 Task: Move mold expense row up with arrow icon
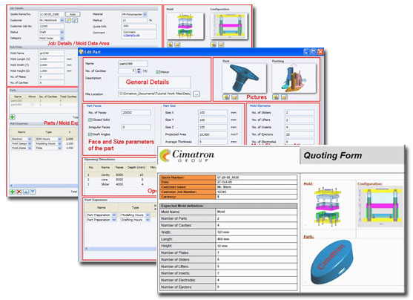[x=26, y=192]
